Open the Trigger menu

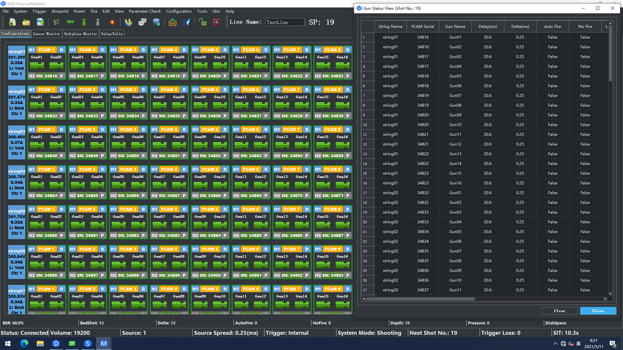(x=39, y=11)
